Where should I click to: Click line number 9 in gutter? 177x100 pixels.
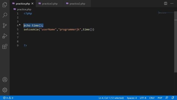click(x=18, y=46)
